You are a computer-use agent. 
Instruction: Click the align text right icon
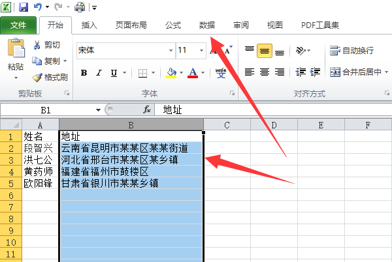pos(280,72)
